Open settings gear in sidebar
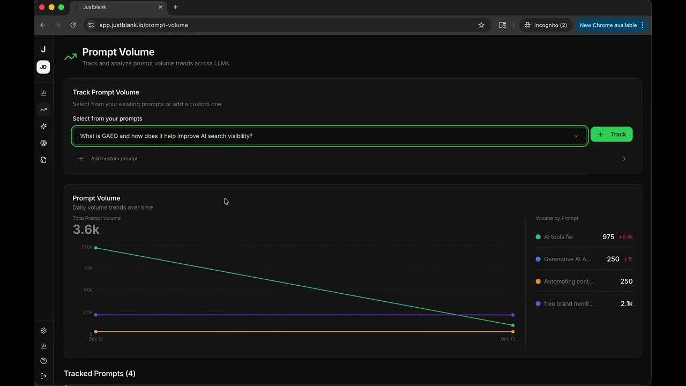The height and width of the screenshot is (386, 686). (43, 331)
